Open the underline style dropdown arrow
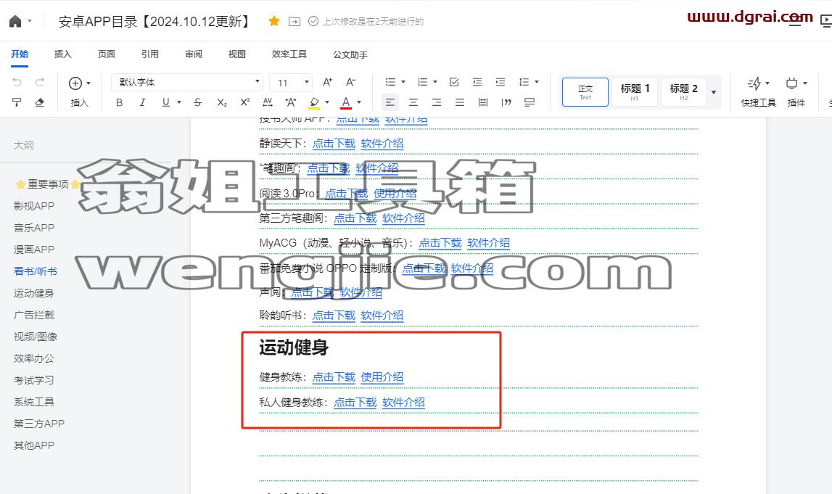The width and height of the screenshot is (832, 494). (179, 102)
